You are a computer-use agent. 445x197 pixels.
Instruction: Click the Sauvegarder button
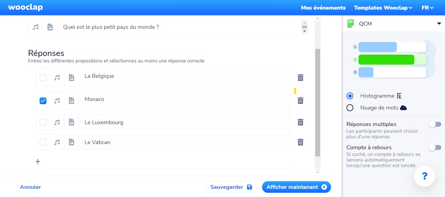231,187
